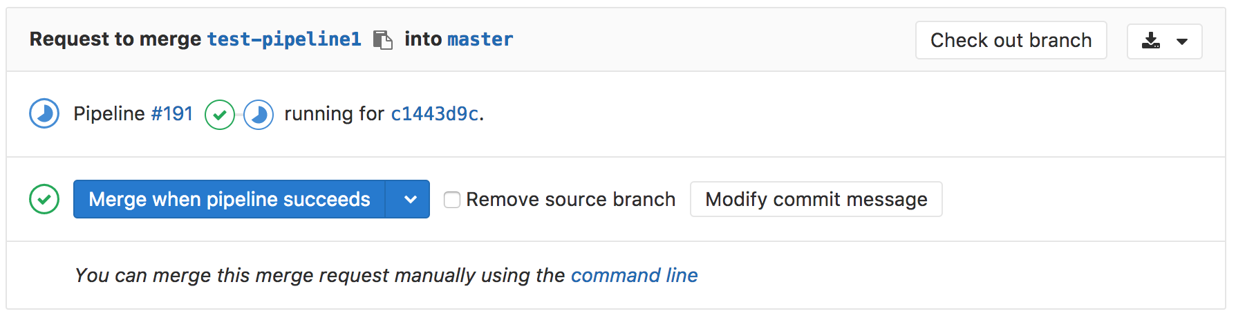The image size is (1236, 318).
Task: Open the master target branch link
Action: 480,39
